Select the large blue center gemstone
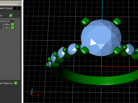The height and width of the screenshot is (103, 138). point(101,38)
